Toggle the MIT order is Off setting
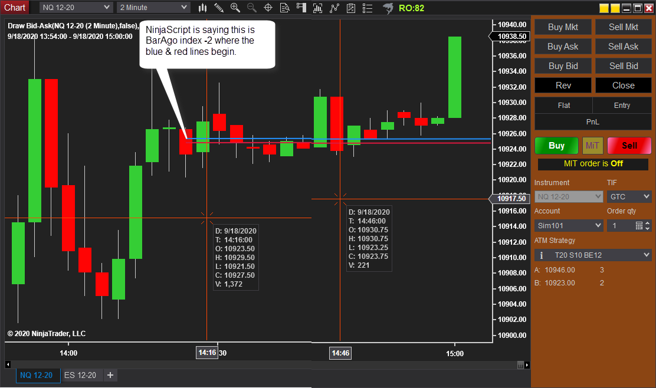Screen dimensions: 656x388 pos(592,164)
